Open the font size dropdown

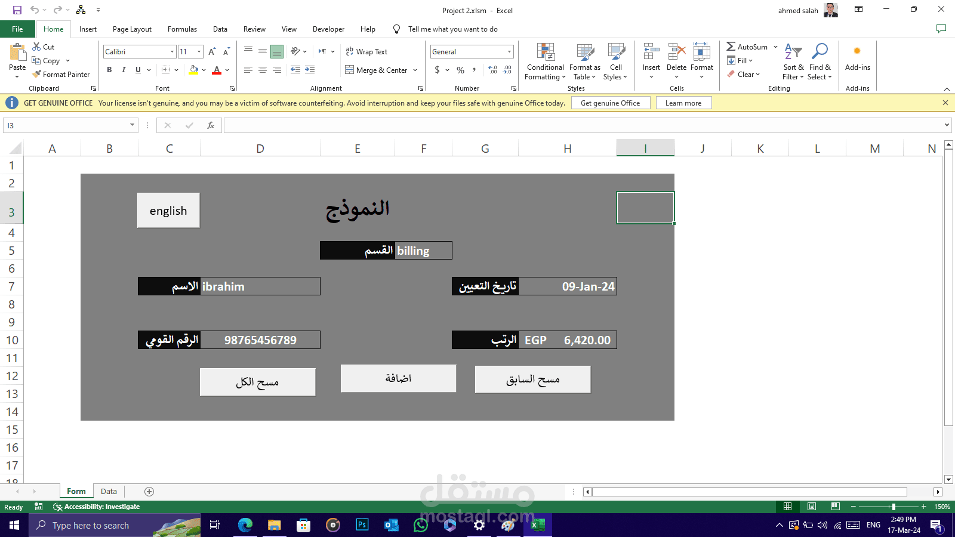199,52
